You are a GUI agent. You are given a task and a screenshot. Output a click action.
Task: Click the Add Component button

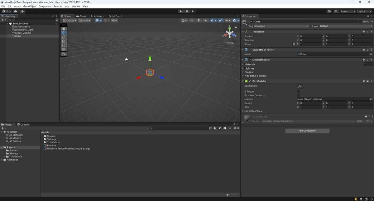tap(307, 131)
